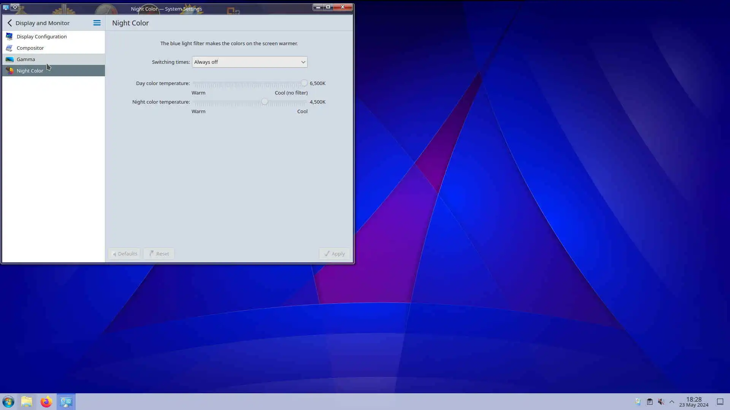Open the Compositor settings page
Screen dimensions: 730x410
[30, 48]
